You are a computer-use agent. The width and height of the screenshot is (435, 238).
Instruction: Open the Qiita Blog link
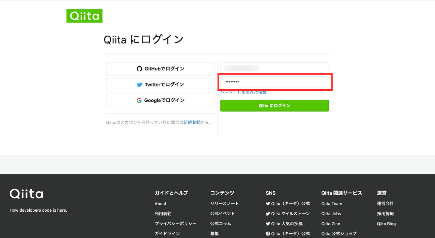(x=386, y=224)
